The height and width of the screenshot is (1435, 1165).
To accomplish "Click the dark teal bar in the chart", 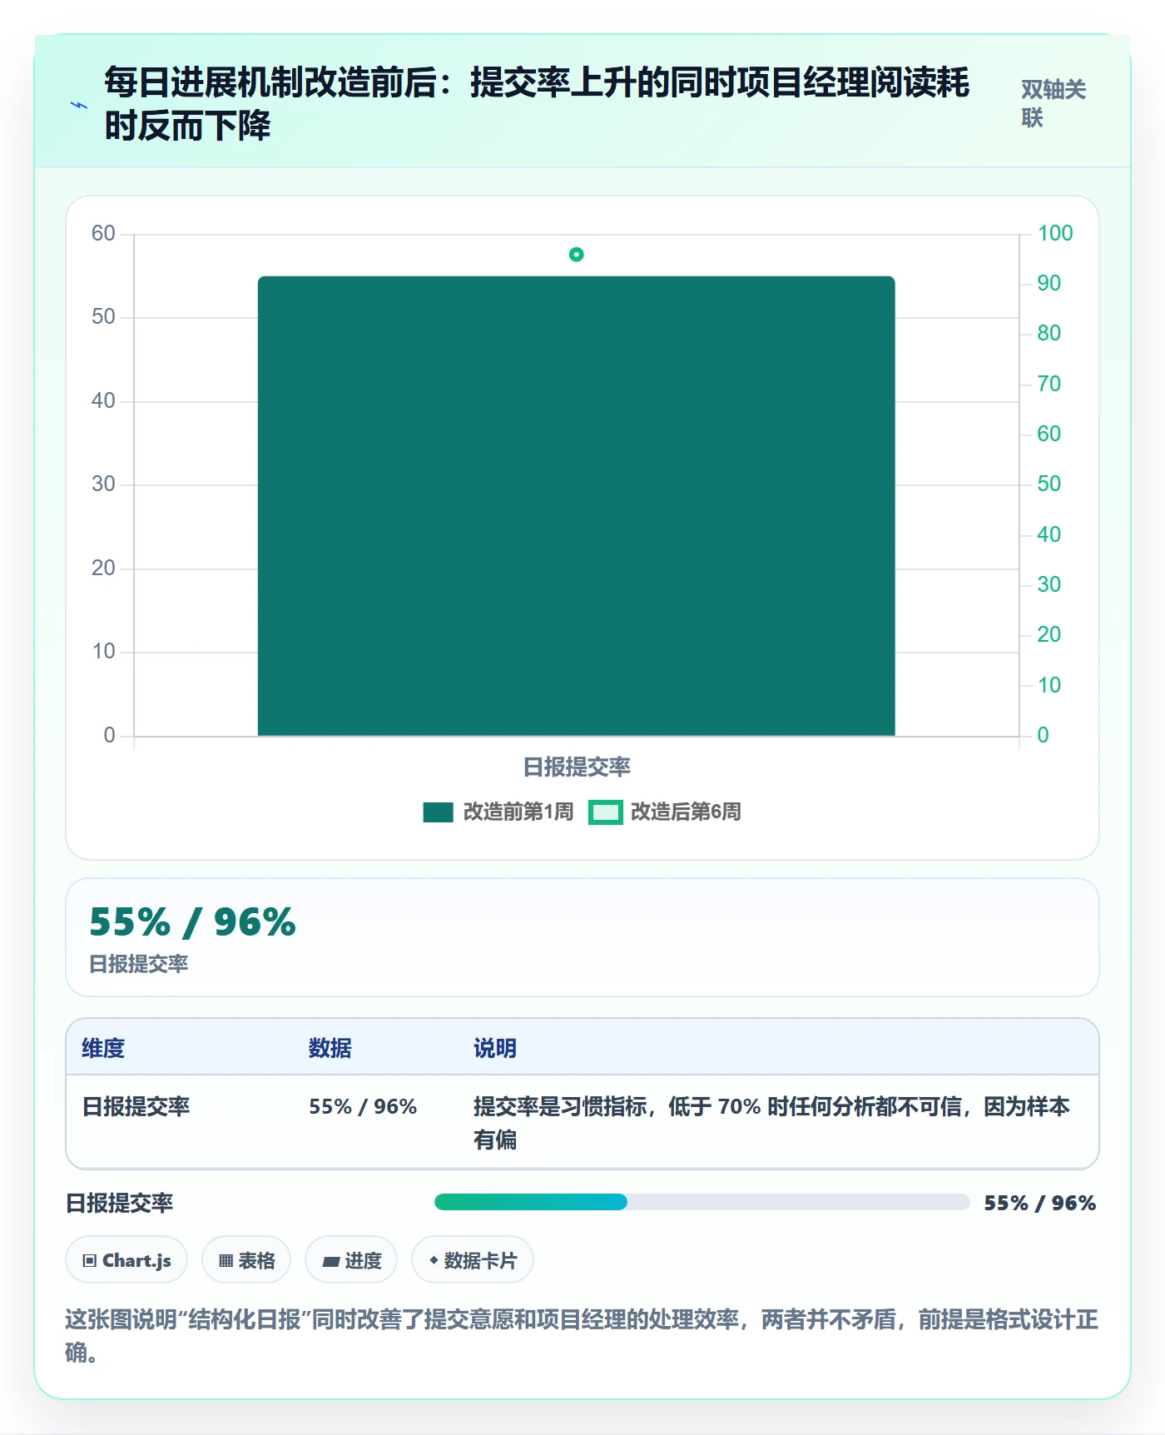I will pos(577,506).
